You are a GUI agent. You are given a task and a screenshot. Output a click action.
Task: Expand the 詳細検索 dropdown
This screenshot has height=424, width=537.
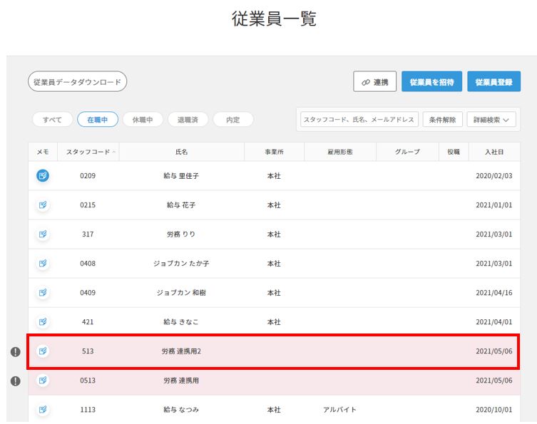coord(491,120)
